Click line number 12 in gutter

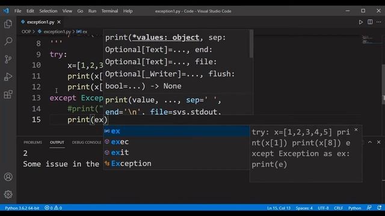point(36,86)
